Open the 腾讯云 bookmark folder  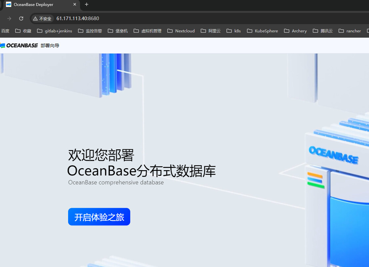(323, 31)
